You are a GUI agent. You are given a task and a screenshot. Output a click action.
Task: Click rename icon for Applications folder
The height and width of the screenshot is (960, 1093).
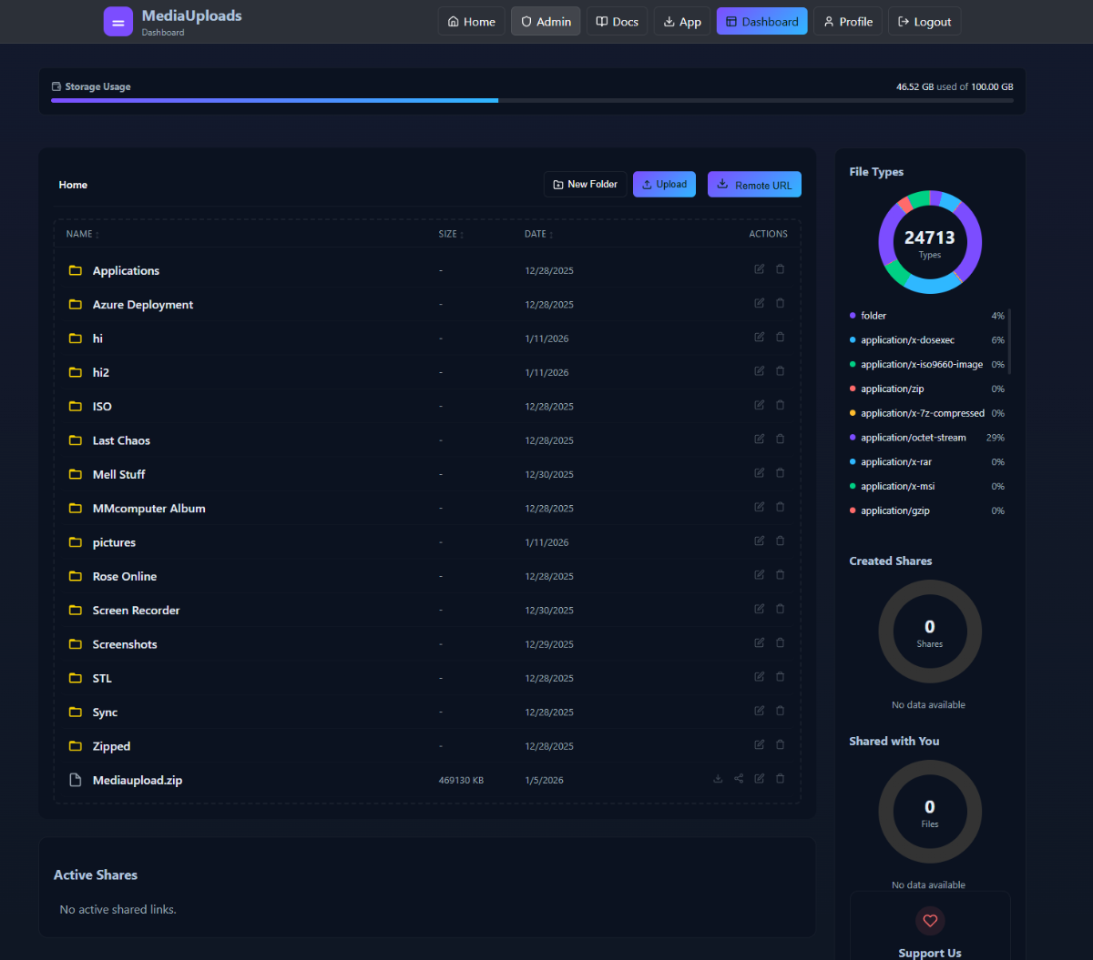coord(760,269)
